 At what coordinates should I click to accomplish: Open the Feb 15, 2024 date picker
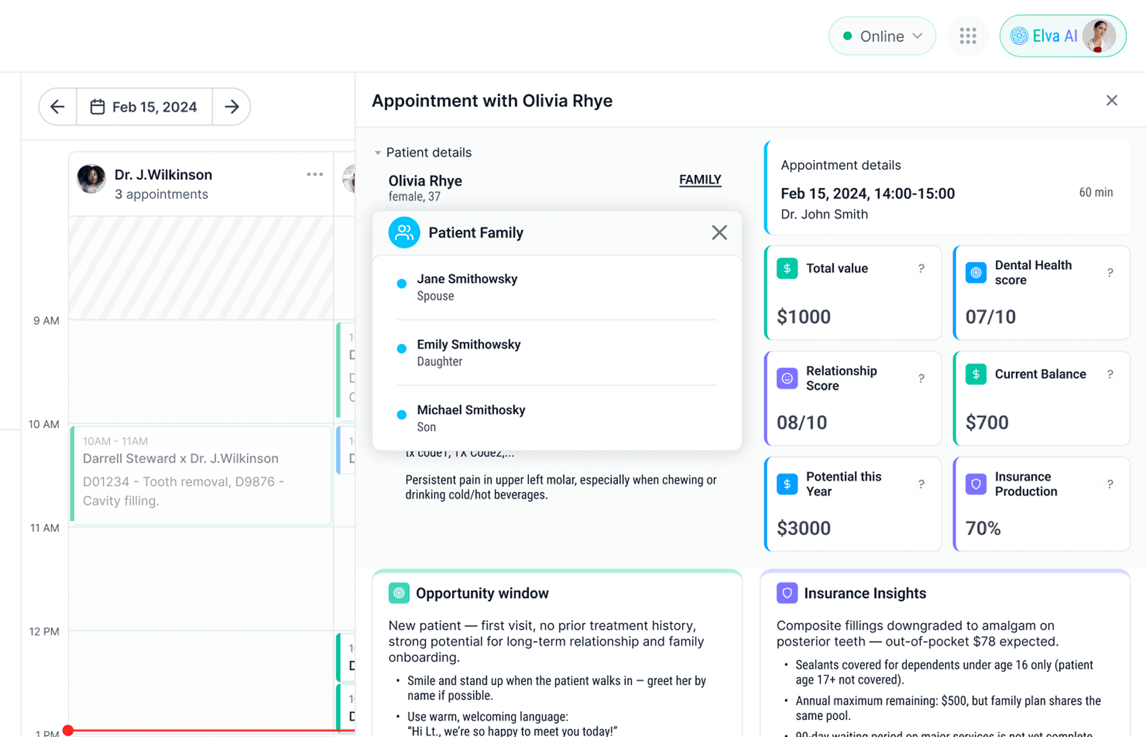point(144,107)
